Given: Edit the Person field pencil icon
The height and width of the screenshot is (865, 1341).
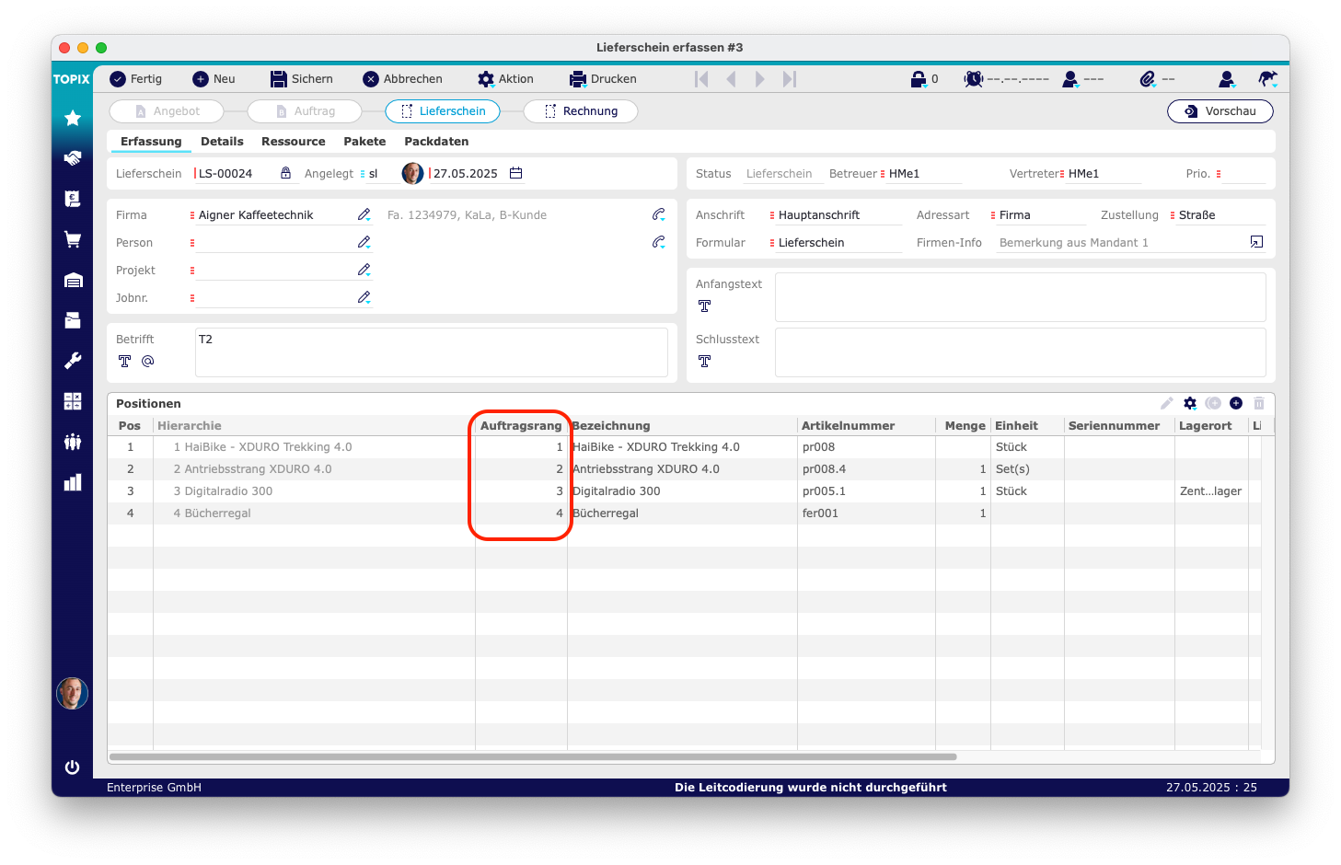Looking at the screenshot, I should (364, 242).
